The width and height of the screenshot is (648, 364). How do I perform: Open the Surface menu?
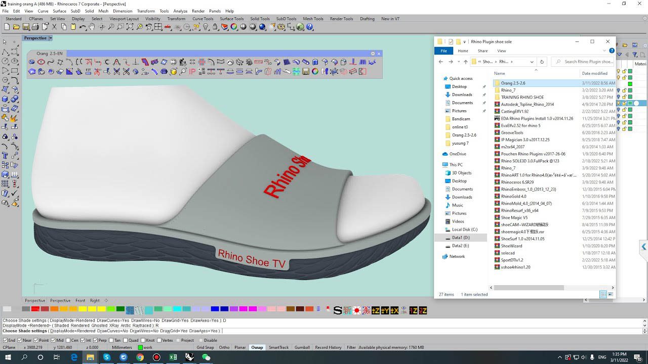[x=59, y=11]
